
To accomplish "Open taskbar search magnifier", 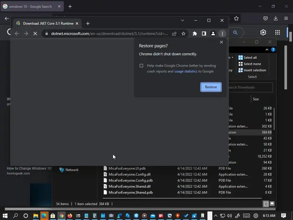I will [15, 216].
